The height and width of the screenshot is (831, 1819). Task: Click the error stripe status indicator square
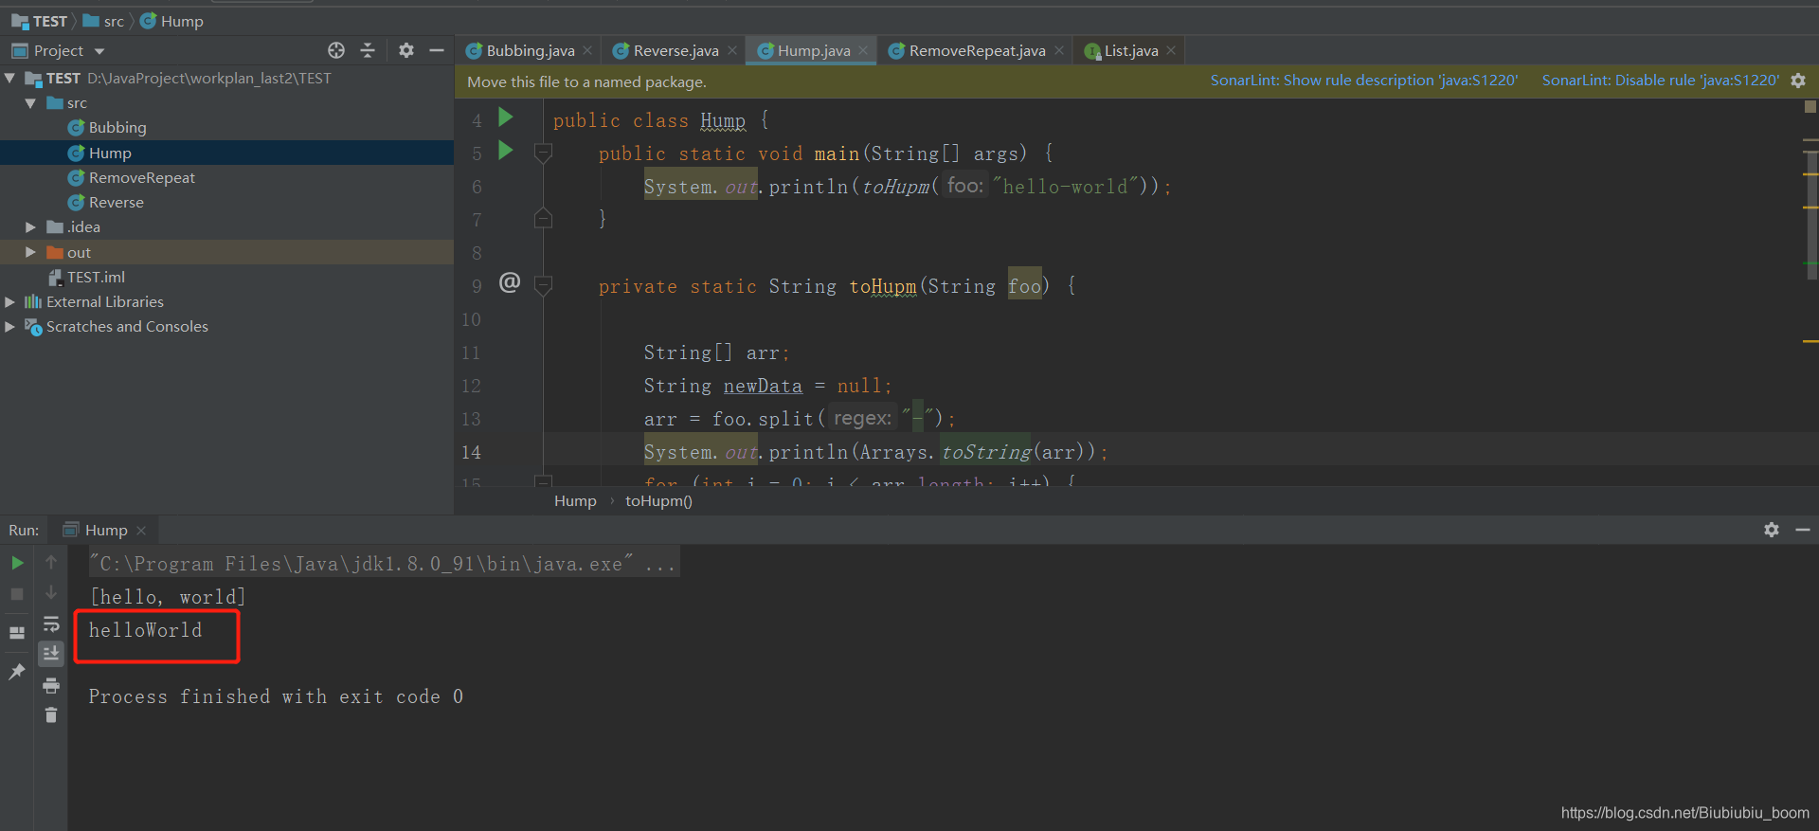pos(1810,107)
